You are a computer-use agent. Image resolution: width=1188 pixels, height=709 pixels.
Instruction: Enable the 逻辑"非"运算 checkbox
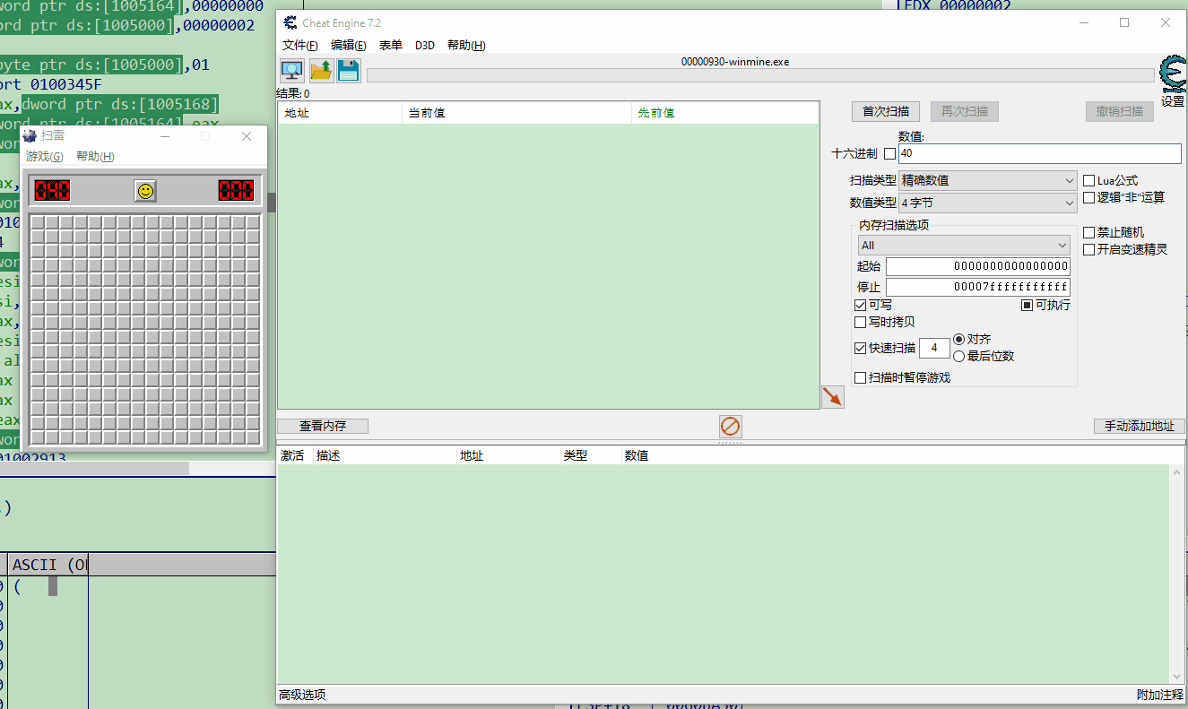tap(1089, 198)
